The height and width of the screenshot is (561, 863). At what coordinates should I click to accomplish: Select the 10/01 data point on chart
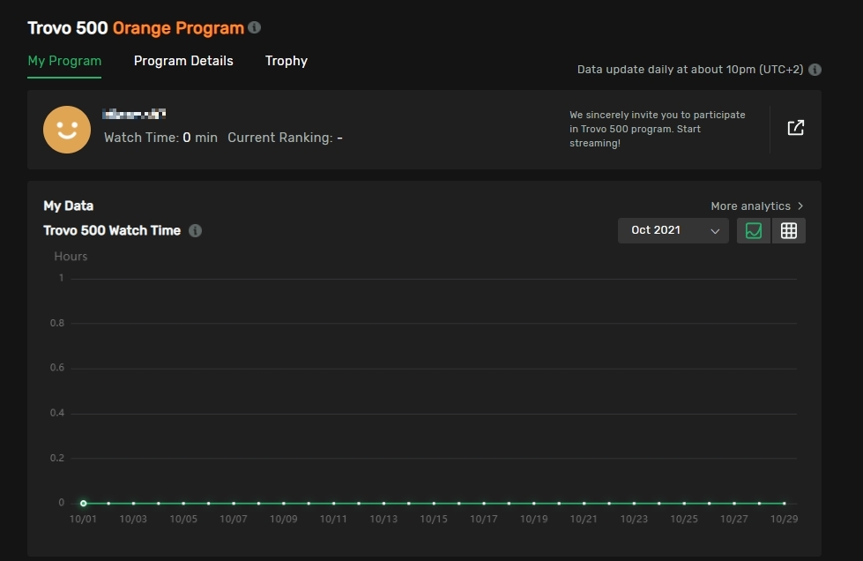click(x=83, y=503)
